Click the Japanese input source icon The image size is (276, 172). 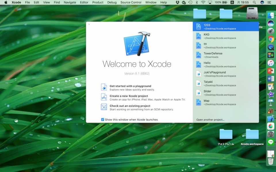pyautogui.click(x=232, y=2)
